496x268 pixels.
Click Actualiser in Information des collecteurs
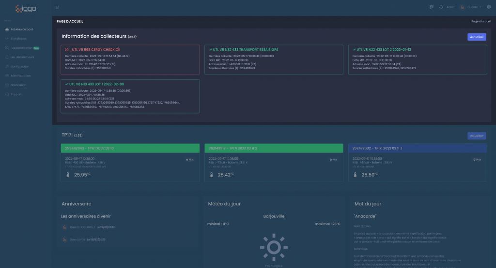point(477,37)
